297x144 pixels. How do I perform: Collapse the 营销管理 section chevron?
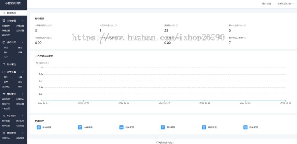pyautogui.click(x=22, y=133)
